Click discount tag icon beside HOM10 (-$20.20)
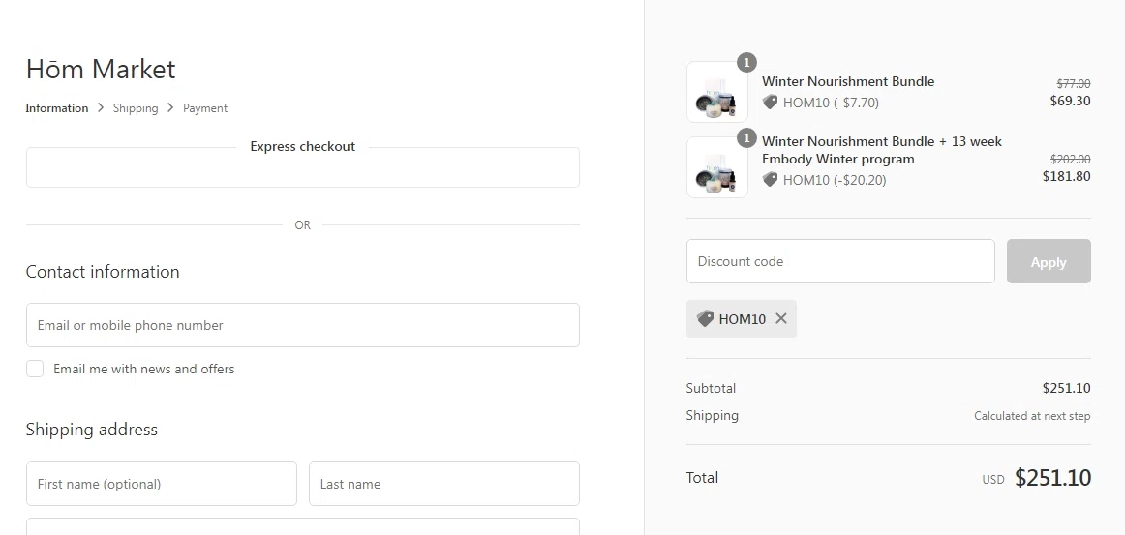This screenshot has height=535, width=1125. pos(770,179)
